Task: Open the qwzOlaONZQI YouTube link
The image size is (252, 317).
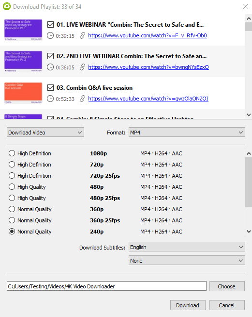Action: click(148, 99)
